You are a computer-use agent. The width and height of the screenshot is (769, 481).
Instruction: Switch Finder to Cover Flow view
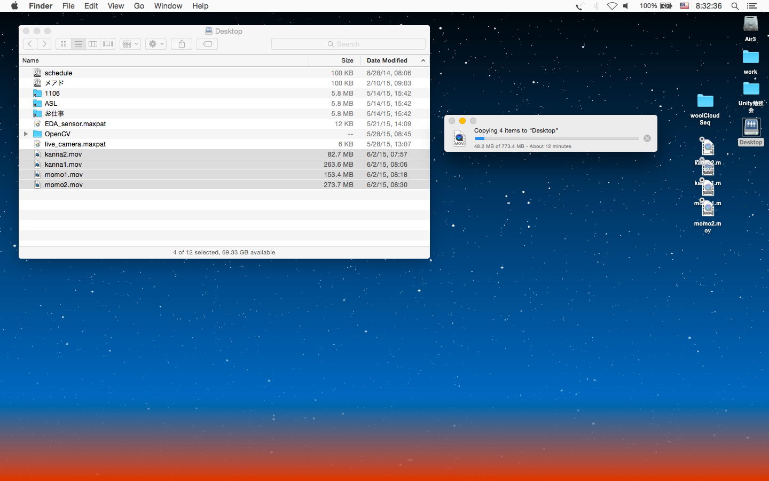coord(108,44)
